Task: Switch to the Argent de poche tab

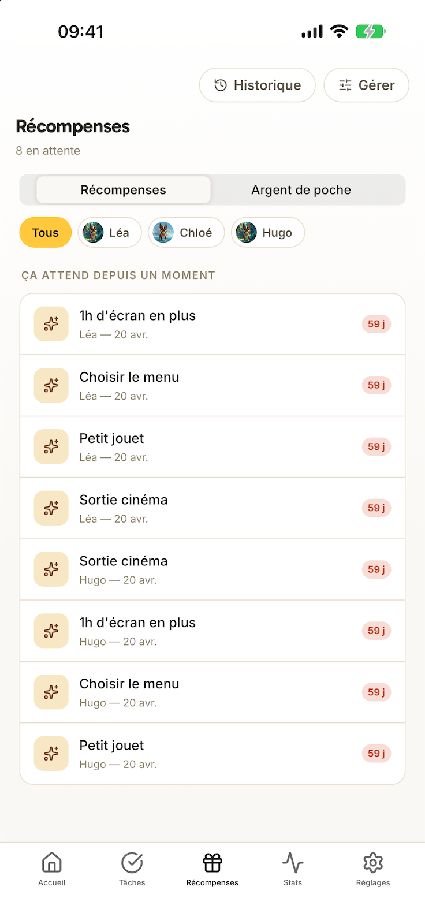Action: [301, 190]
